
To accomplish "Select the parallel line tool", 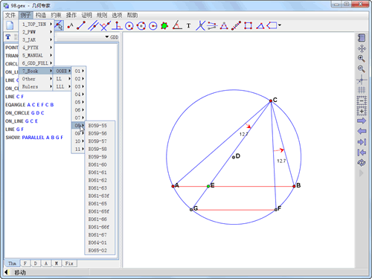I will click(x=93, y=25).
